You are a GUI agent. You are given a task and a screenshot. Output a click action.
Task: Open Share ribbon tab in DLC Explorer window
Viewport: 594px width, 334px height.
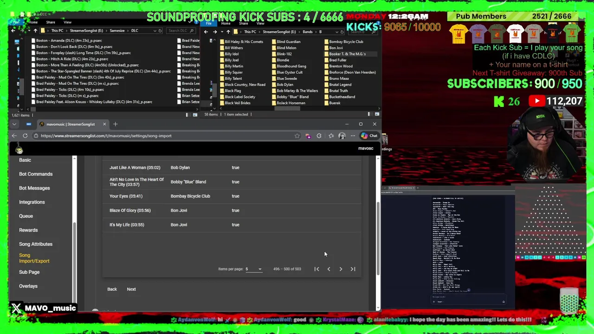coord(51,22)
